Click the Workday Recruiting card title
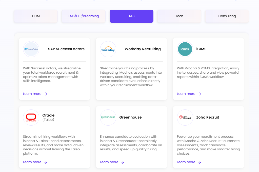This screenshot has width=259, height=172. pyautogui.click(x=143, y=49)
